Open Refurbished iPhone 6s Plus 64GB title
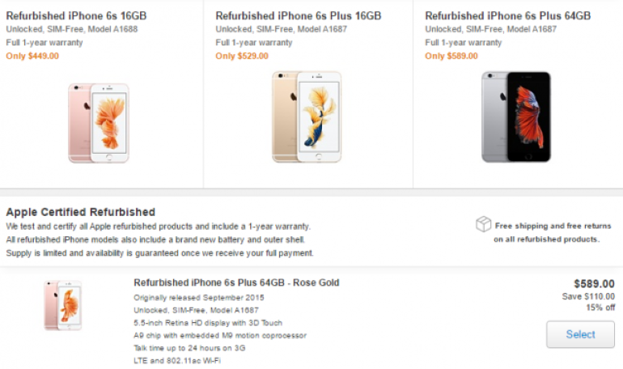 point(507,15)
